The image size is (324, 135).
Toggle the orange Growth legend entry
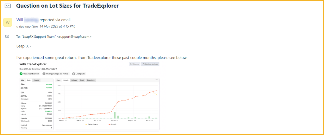[x=112, y=124]
